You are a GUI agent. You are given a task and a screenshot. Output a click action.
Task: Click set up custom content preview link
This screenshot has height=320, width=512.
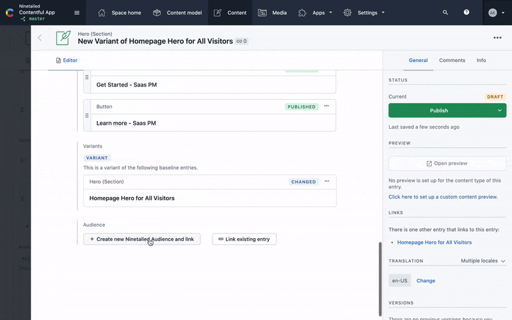[x=443, y=197]
